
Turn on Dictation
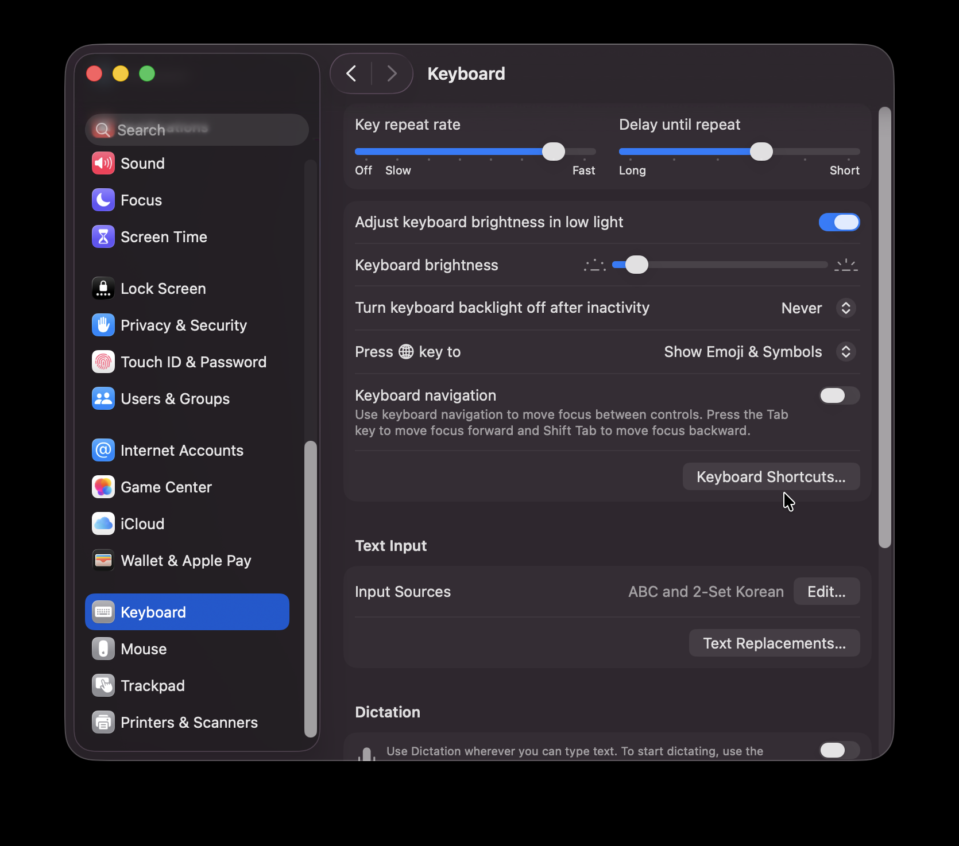(839, 750)
